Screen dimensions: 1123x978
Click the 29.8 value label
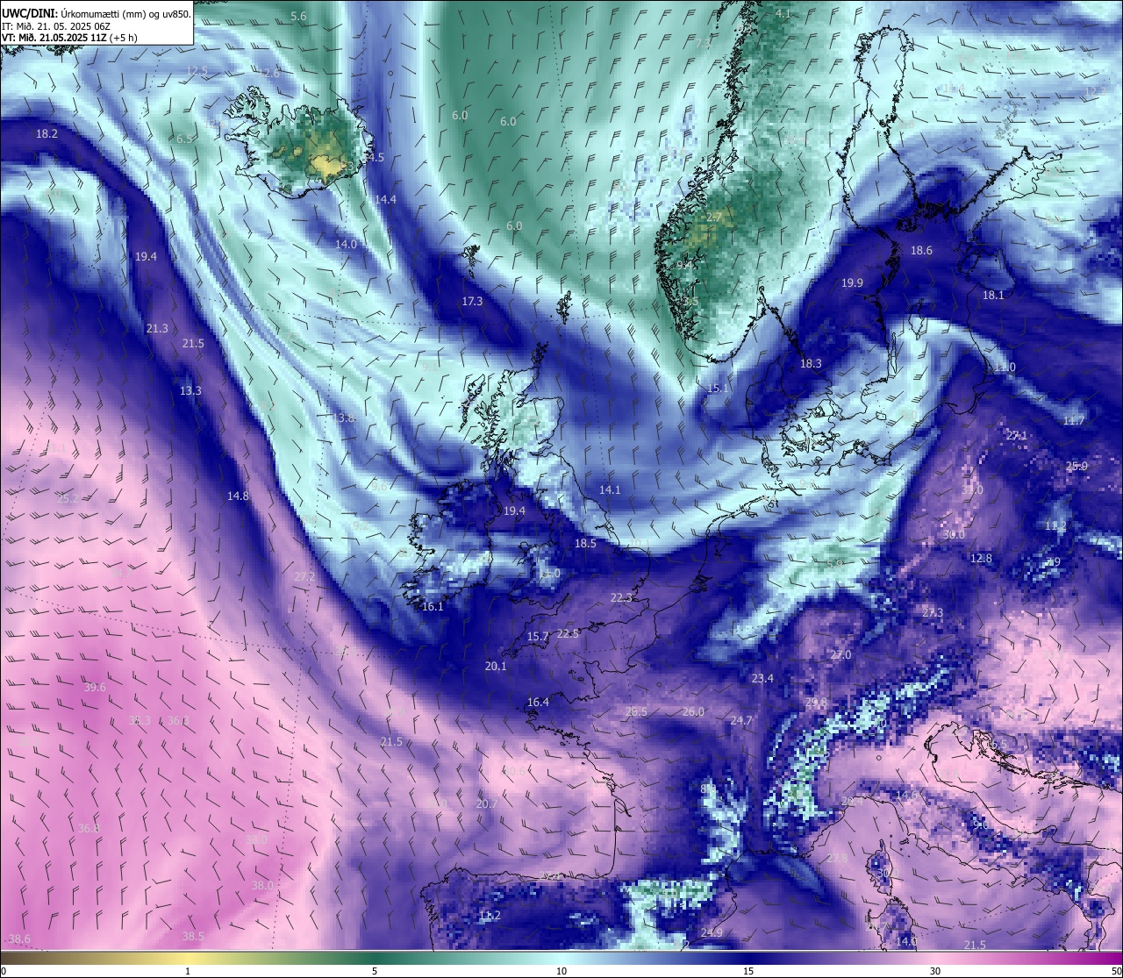pyautogui.click(x=816, y=703)
